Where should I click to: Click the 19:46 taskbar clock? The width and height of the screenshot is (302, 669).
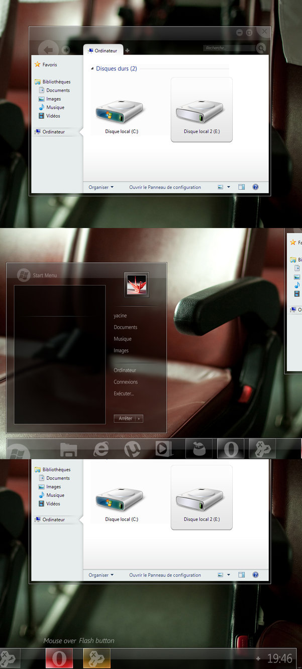click(x=279, y=658)
